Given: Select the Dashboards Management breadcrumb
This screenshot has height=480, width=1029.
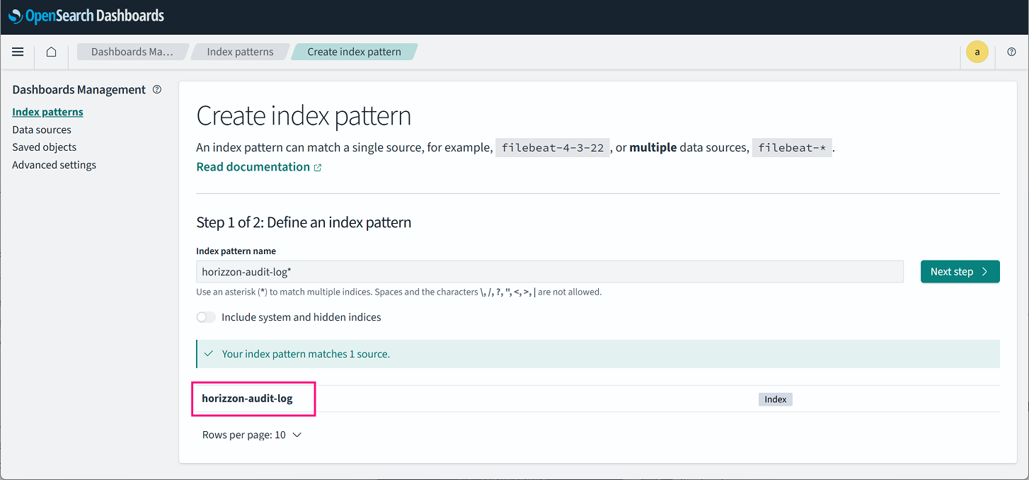Looking at the screenshot, I should point(132,52).
